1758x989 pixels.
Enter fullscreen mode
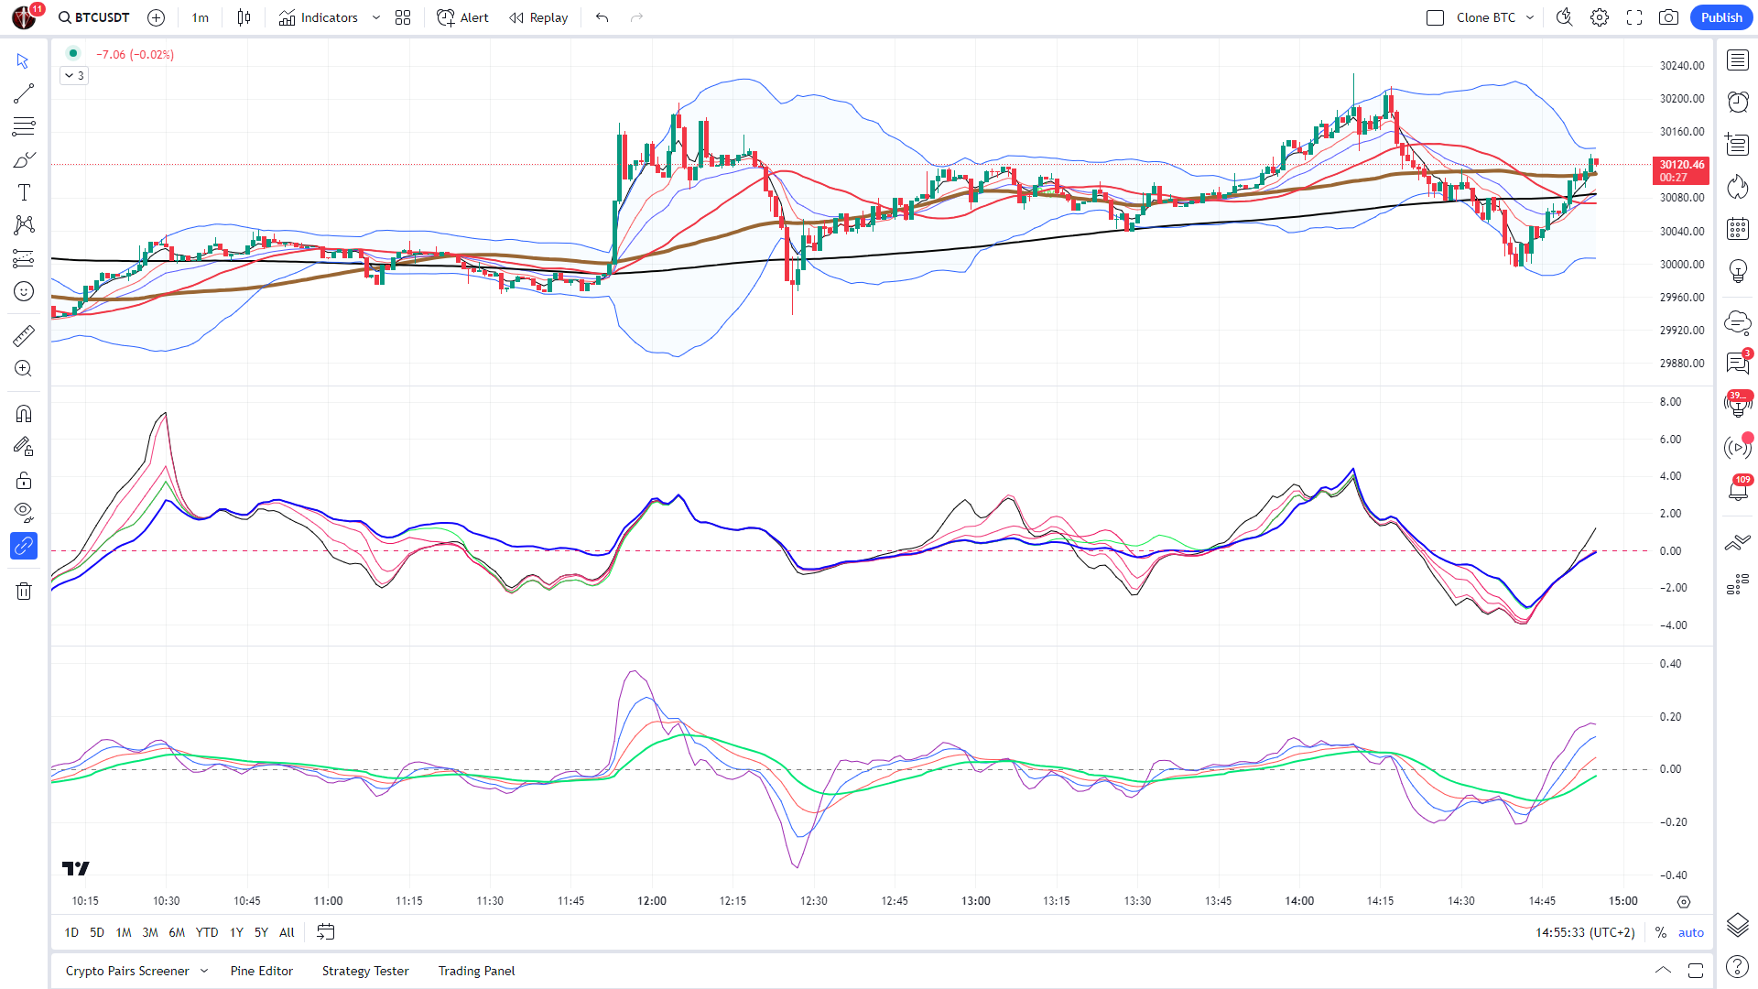click(x=1634, y=17)
